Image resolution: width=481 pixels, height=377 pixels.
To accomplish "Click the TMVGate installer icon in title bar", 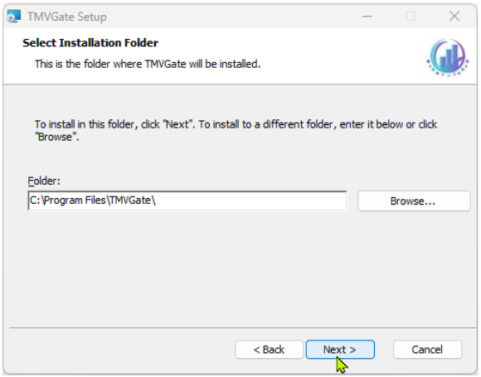I will click(x=14, y=17).
